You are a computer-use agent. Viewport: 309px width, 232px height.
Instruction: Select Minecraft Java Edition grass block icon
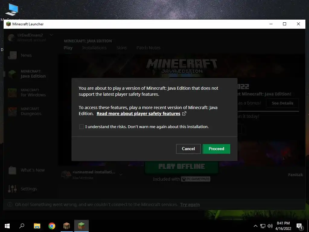pyautogui.click(x=12, y=74)
